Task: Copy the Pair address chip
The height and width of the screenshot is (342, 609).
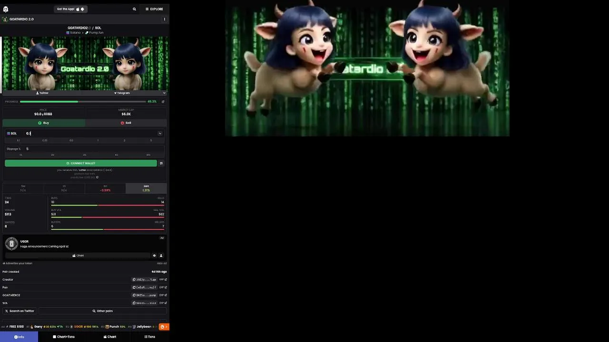Action: (x=145, y=287)
